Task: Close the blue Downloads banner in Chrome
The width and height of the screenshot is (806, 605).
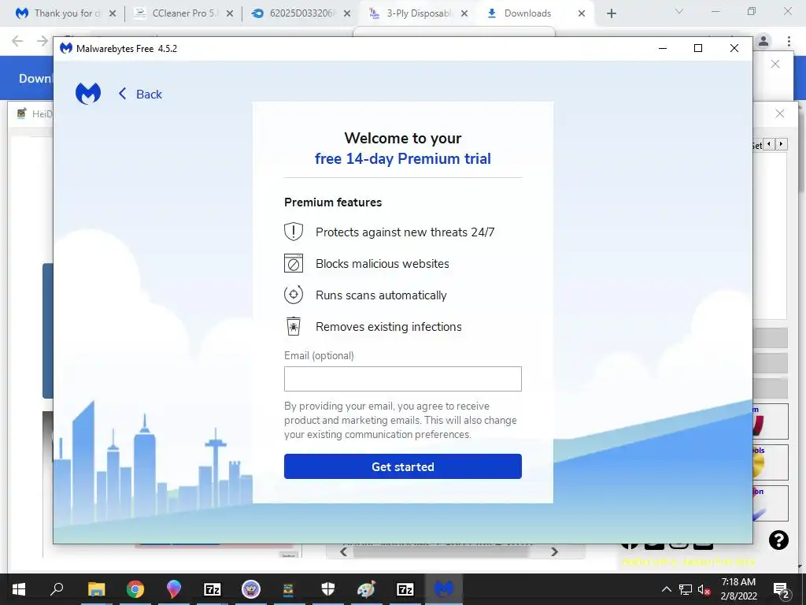Action: (775, 64)
